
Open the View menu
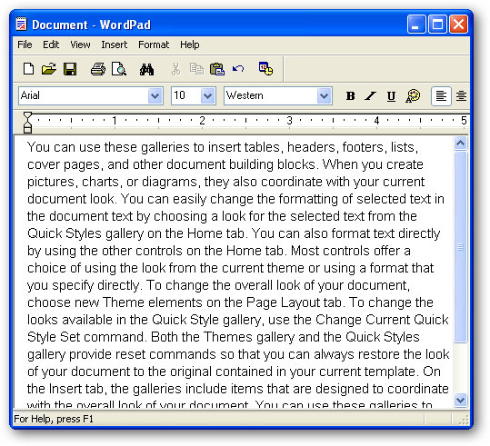click(x=80, y=45)
